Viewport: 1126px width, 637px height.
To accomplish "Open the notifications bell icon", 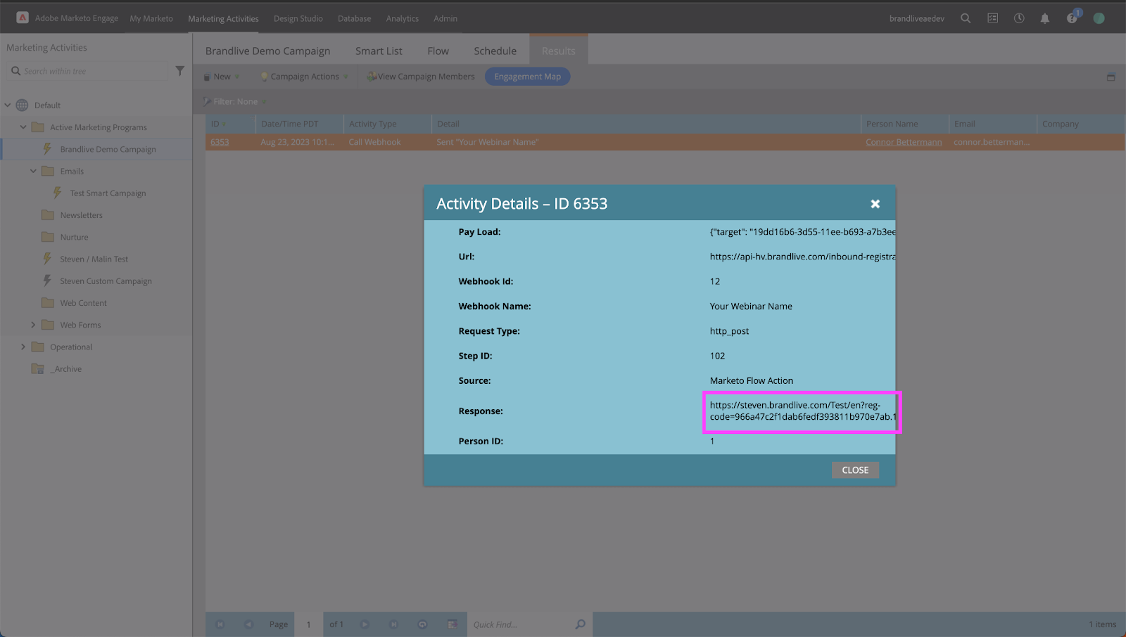I will 1044,18.
